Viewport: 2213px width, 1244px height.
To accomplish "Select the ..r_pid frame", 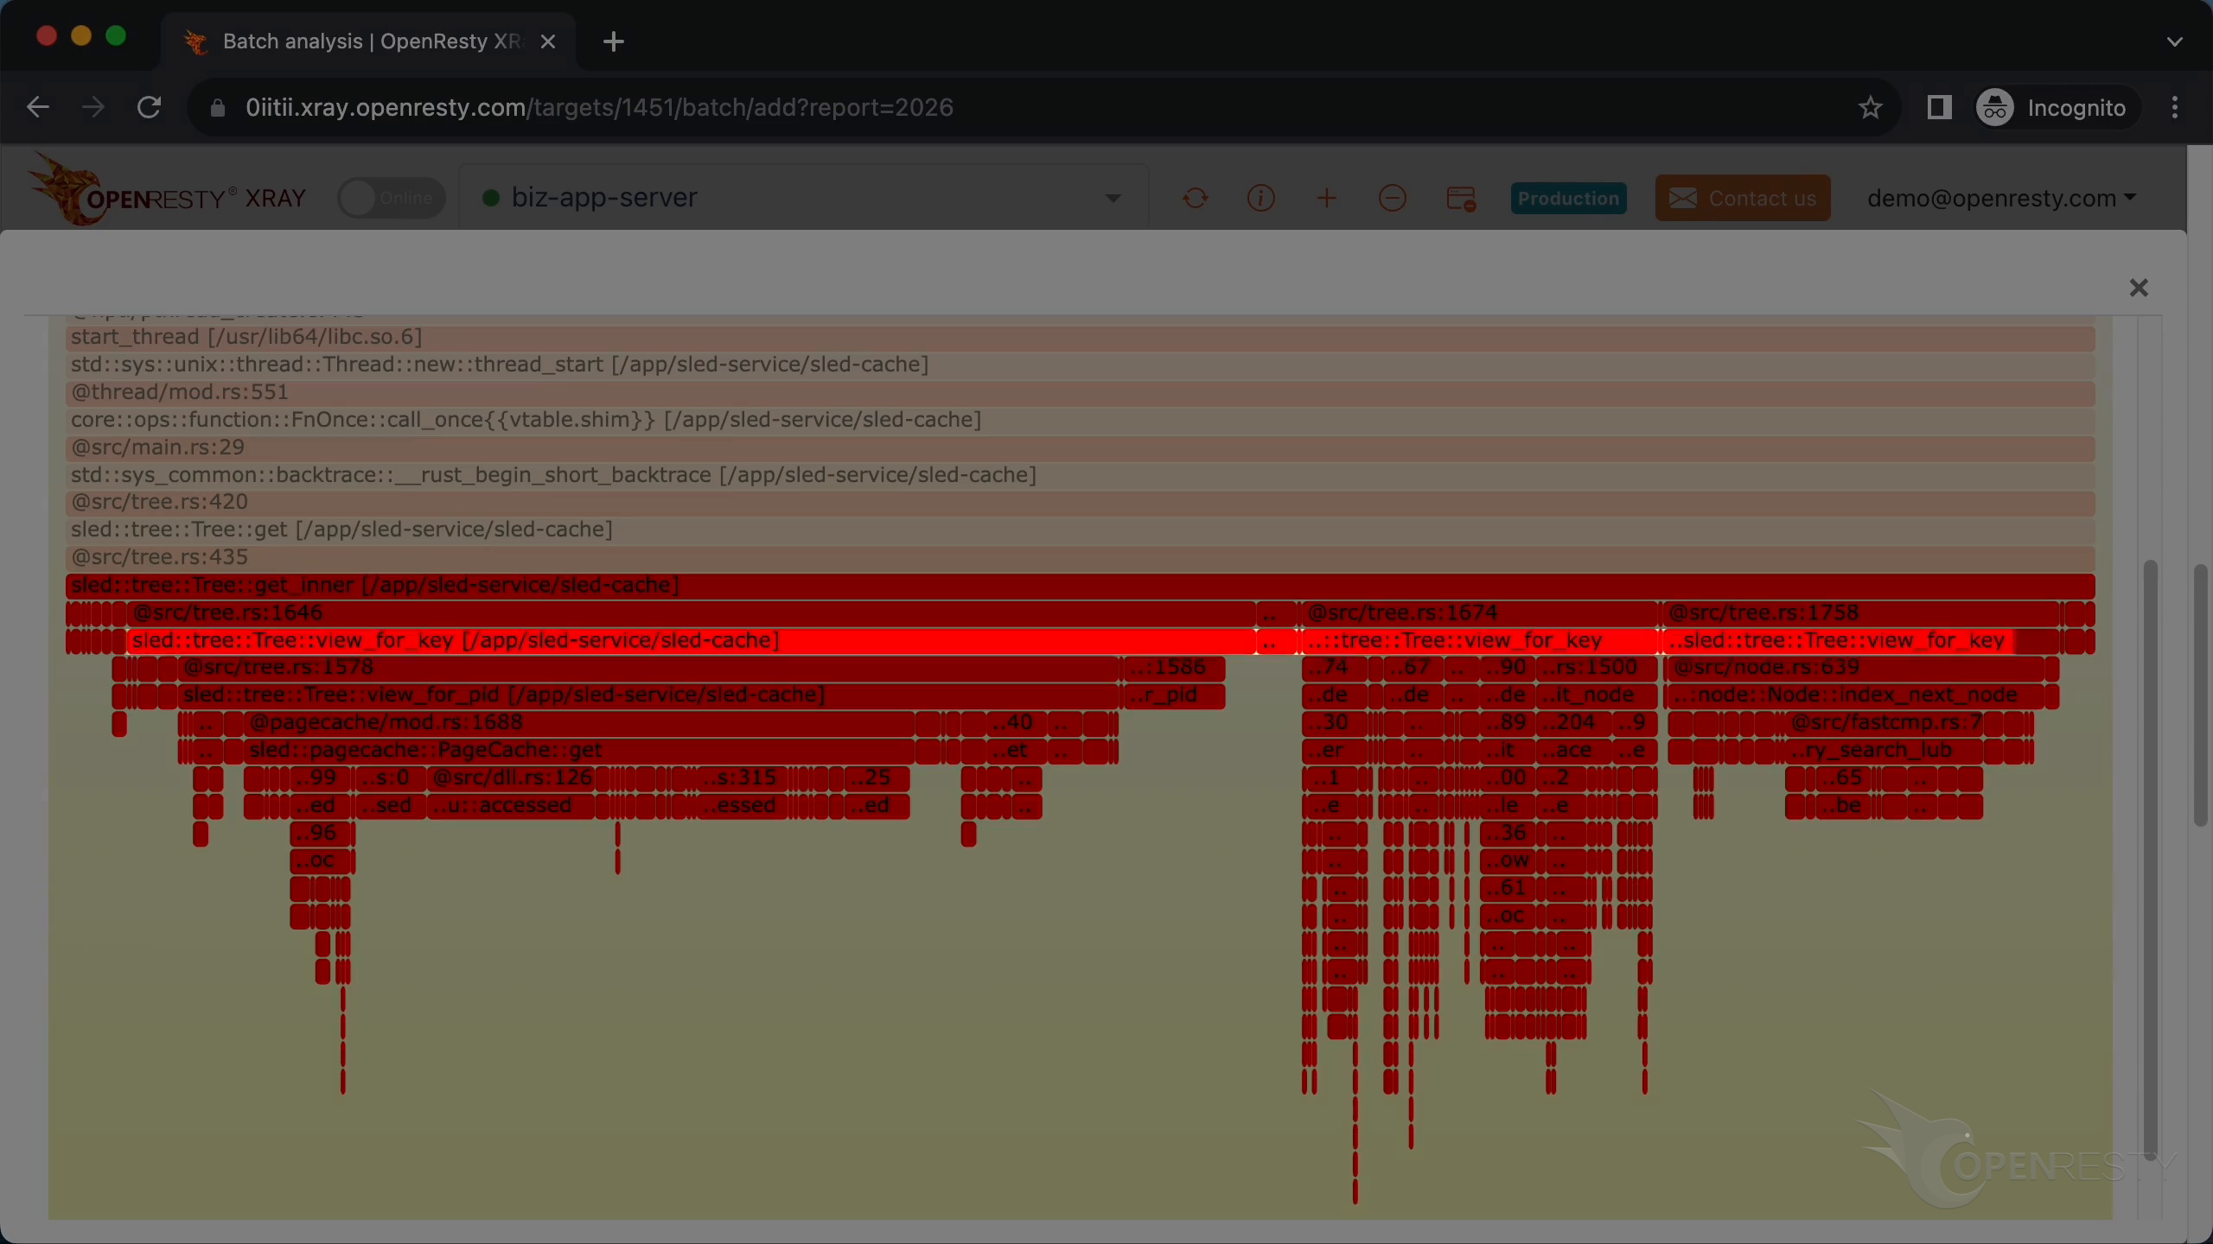I will [1175, 695].
